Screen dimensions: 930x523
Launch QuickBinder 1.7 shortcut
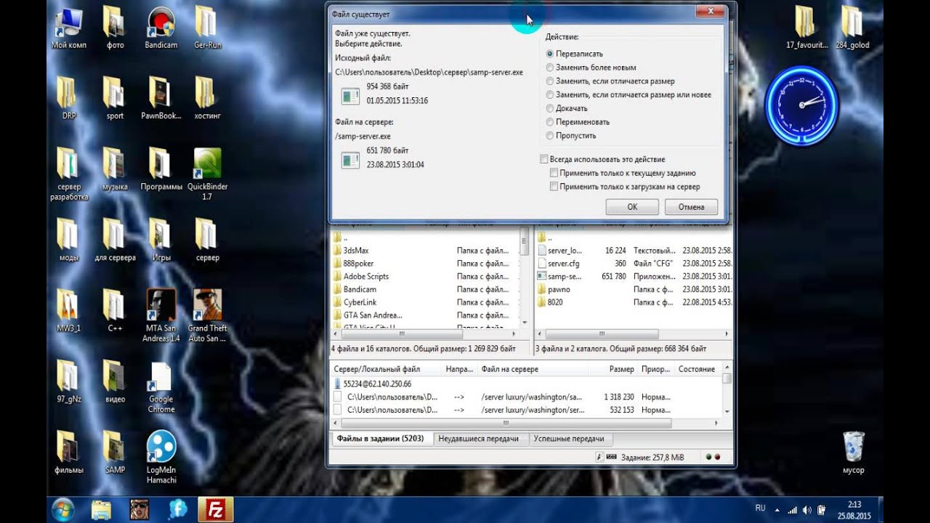coord(208,174)
